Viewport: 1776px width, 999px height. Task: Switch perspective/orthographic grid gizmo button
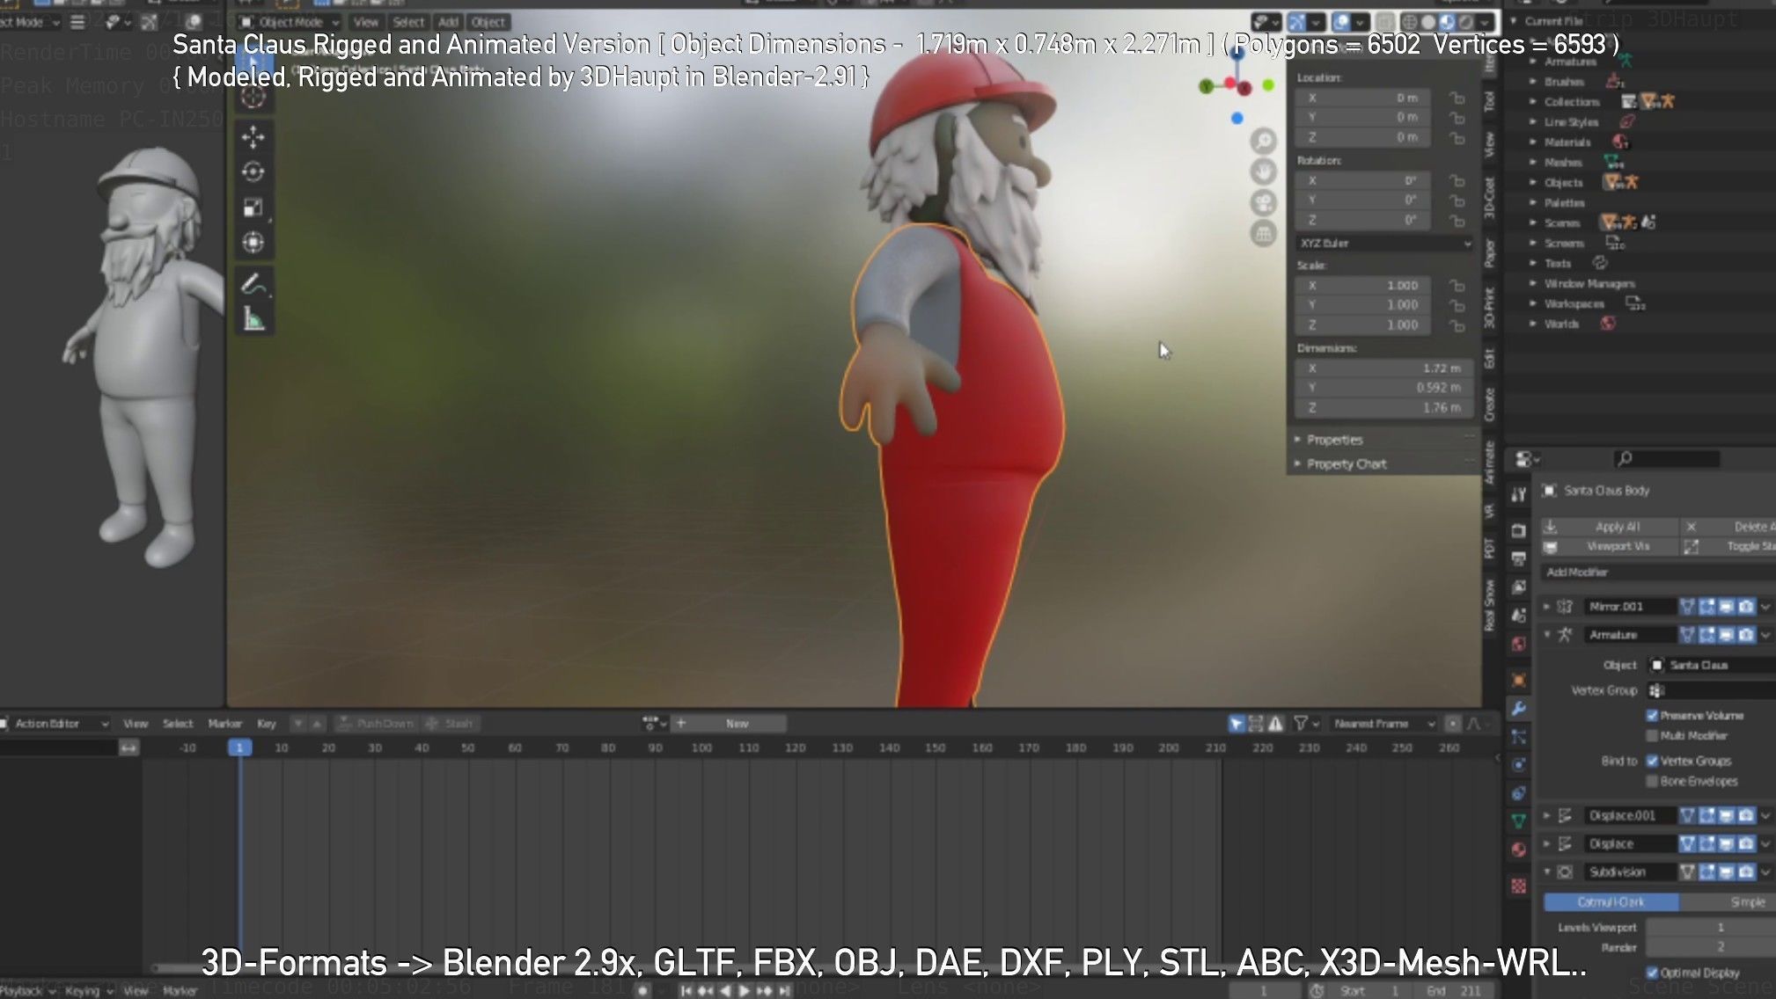tap(1264, 234)
